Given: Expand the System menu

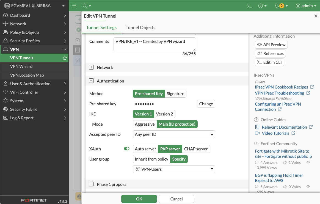Looking at the screenshot, I should pos(34,101).
